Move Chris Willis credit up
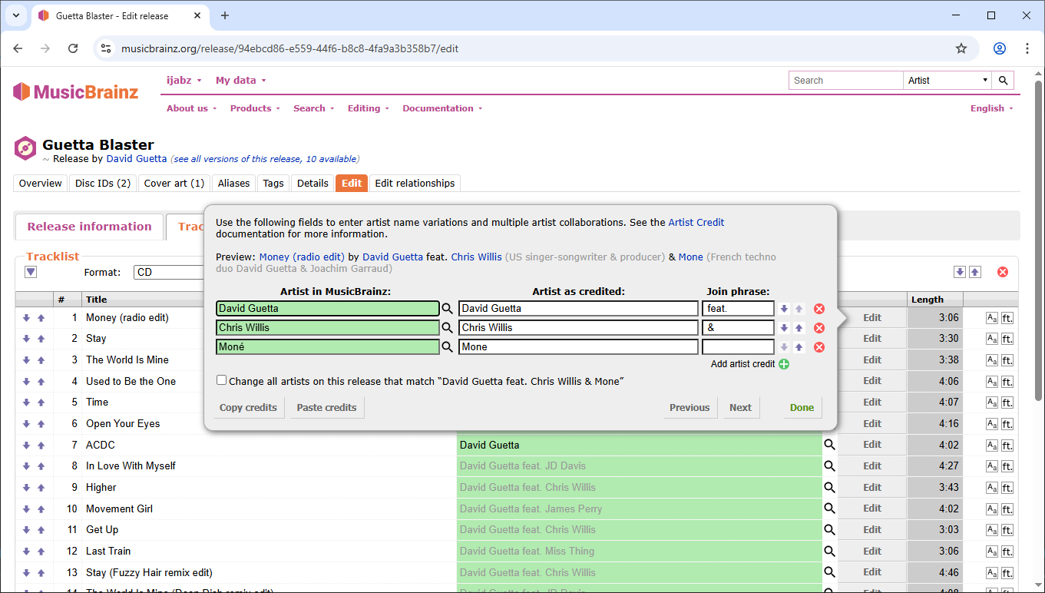This screenshot has width=1045, height=593. [x=799, y=328]
